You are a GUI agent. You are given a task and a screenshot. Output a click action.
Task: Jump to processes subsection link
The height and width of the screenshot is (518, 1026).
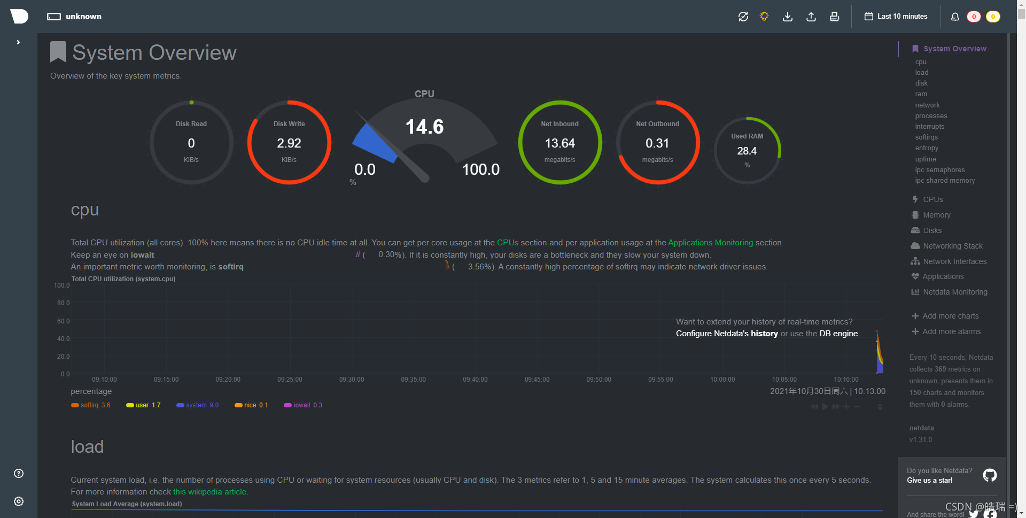tap(931, 116)
